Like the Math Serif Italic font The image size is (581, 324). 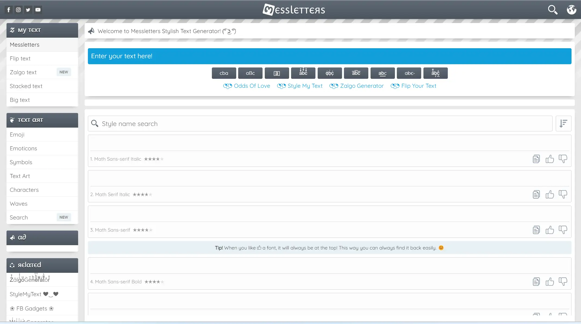tap(550, 194)
